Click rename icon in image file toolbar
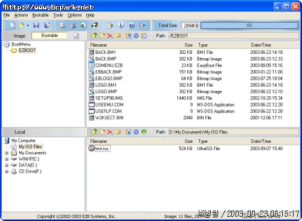Image resolution: width=302 pixels, height=221 pixels. click(x=118, y=36)
